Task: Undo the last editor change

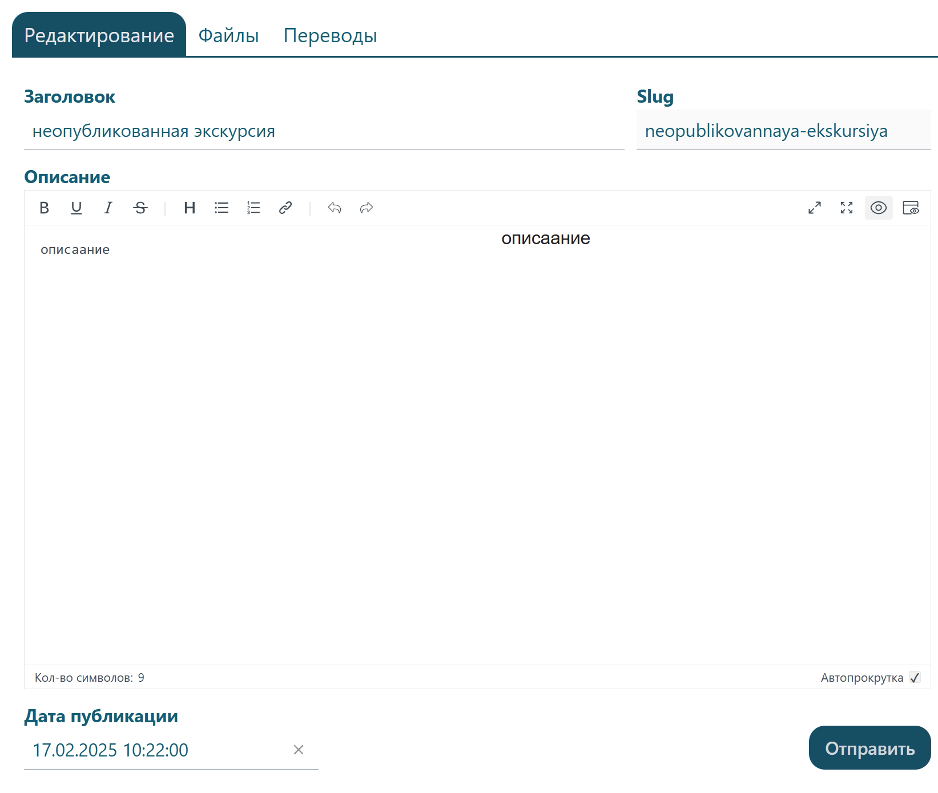Action: pos(335,208)
